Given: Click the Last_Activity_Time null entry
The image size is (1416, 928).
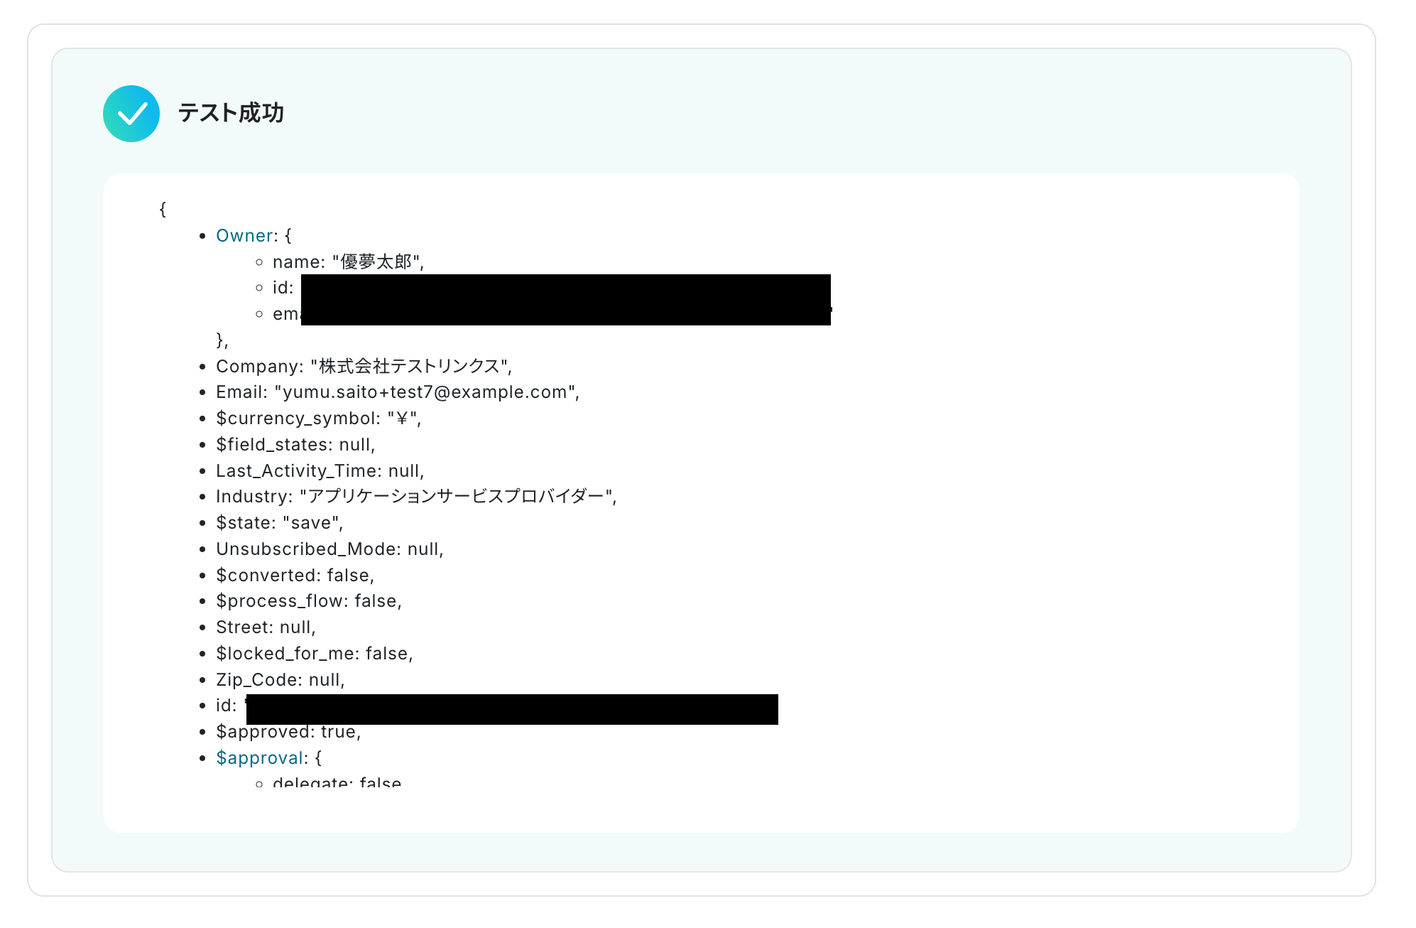Looking at the screenshot, I should pyautogui.click(x=320, y=471).
